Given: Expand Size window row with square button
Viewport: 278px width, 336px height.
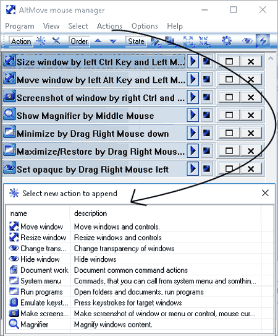Looking at the screenshot, I should [x=229, y=62].
